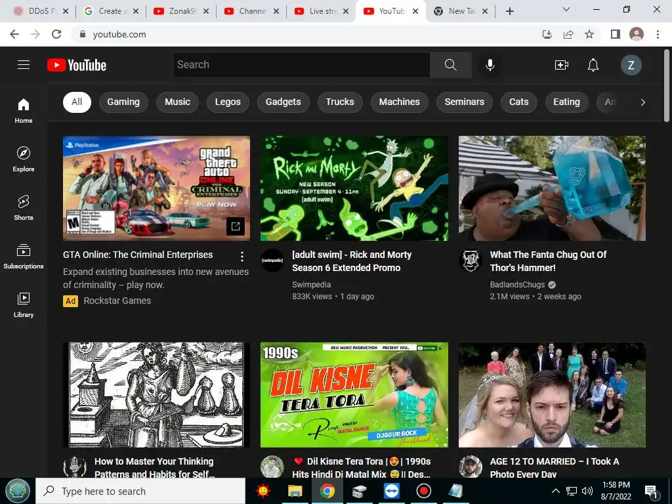Reload the youtube.com page

[56, 34]
